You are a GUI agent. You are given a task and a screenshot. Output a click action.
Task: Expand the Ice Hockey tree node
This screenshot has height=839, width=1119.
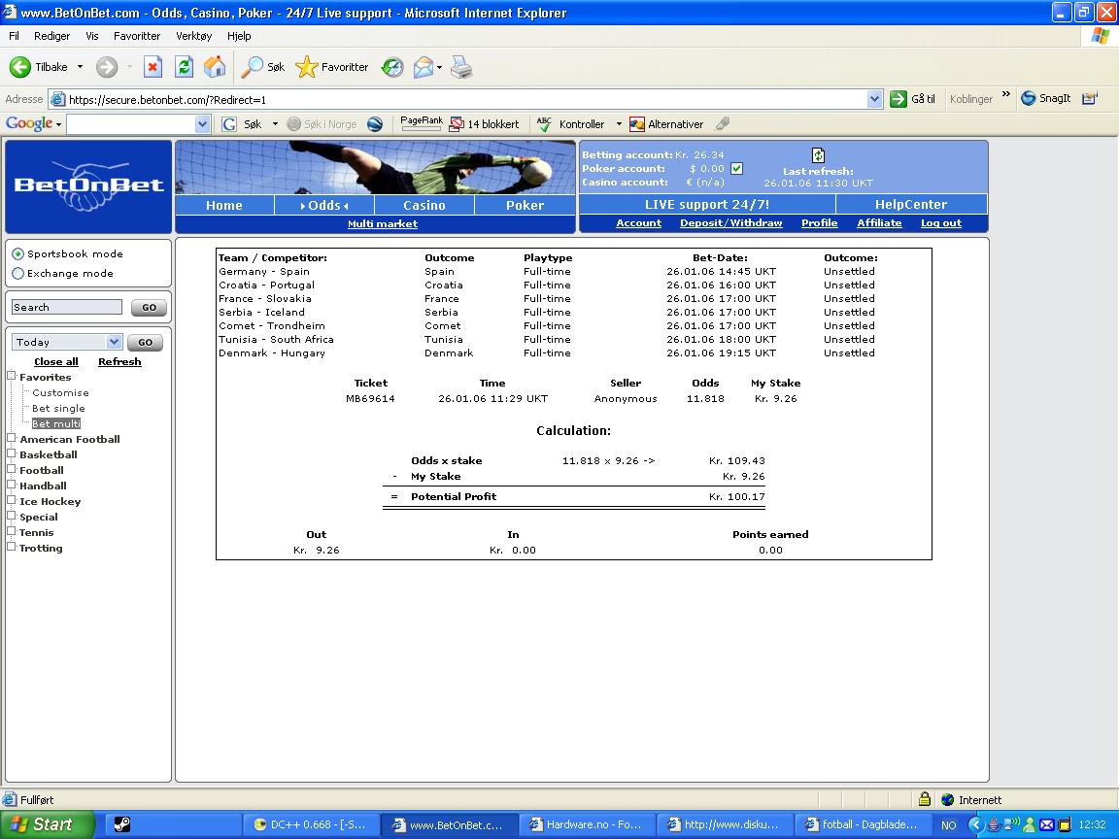click(x=12, y=501)
